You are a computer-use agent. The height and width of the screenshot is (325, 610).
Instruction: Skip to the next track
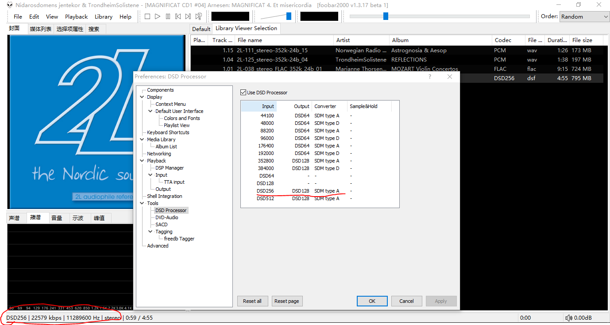(188, 16)
